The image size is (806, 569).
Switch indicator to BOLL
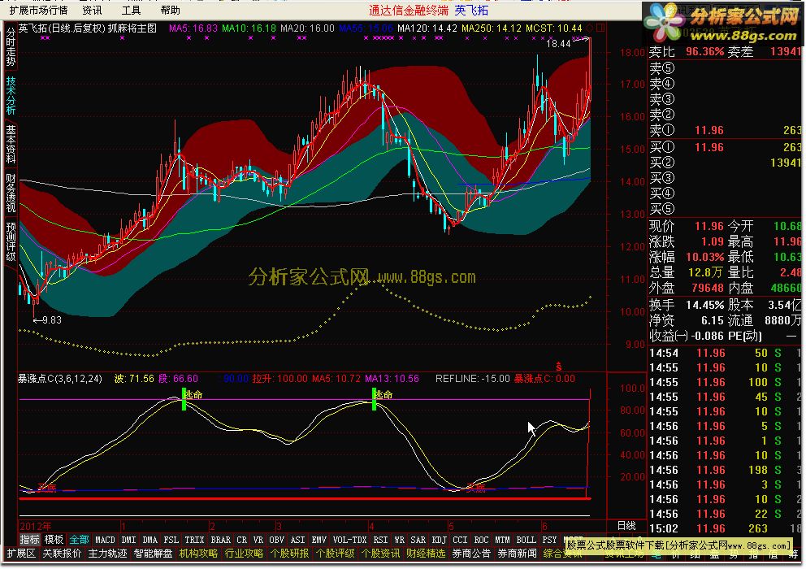[526, 540]
